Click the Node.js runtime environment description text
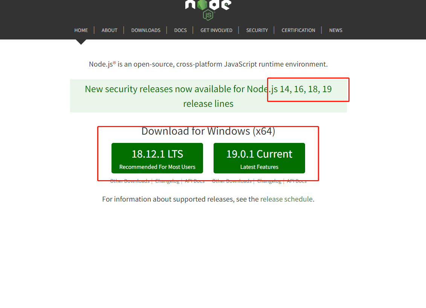The height and width of the screenshot is (308, 426). [208, 64]
